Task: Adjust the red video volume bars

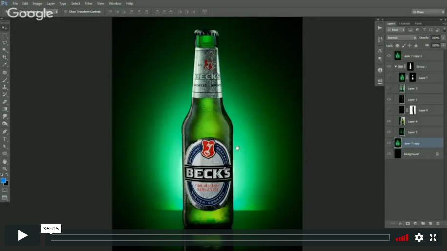Action: click(x=402, y=238)
